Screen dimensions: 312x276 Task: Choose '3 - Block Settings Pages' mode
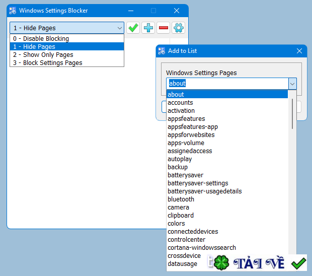[67, 62]
